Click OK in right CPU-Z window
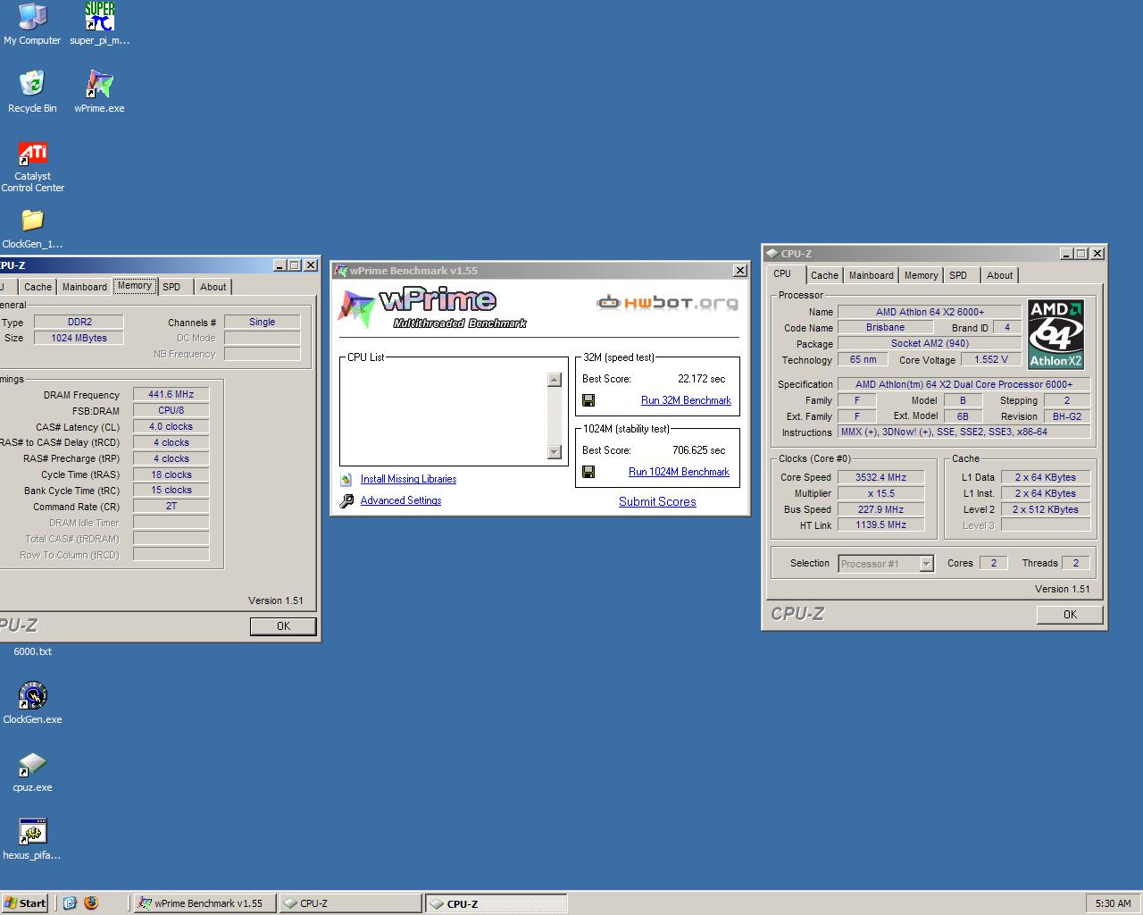This screenshot has height=915, width=1143. pyautogui.click(x=1070, y=615)
